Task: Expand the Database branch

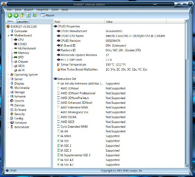Action: pos(8,123)
